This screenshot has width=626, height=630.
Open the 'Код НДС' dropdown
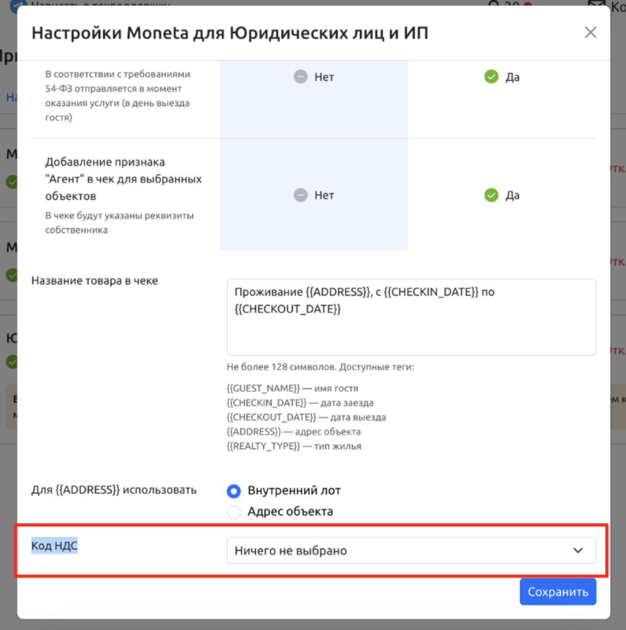point(411,550)
